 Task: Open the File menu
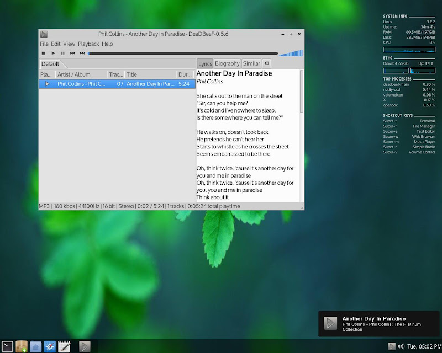[44, 44]
